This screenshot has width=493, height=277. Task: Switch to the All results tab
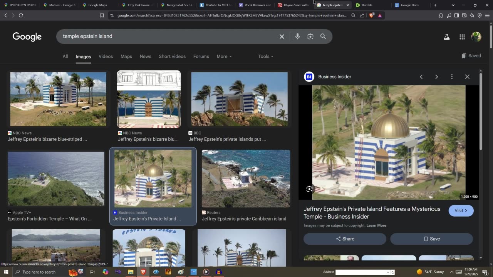point(65,57)
